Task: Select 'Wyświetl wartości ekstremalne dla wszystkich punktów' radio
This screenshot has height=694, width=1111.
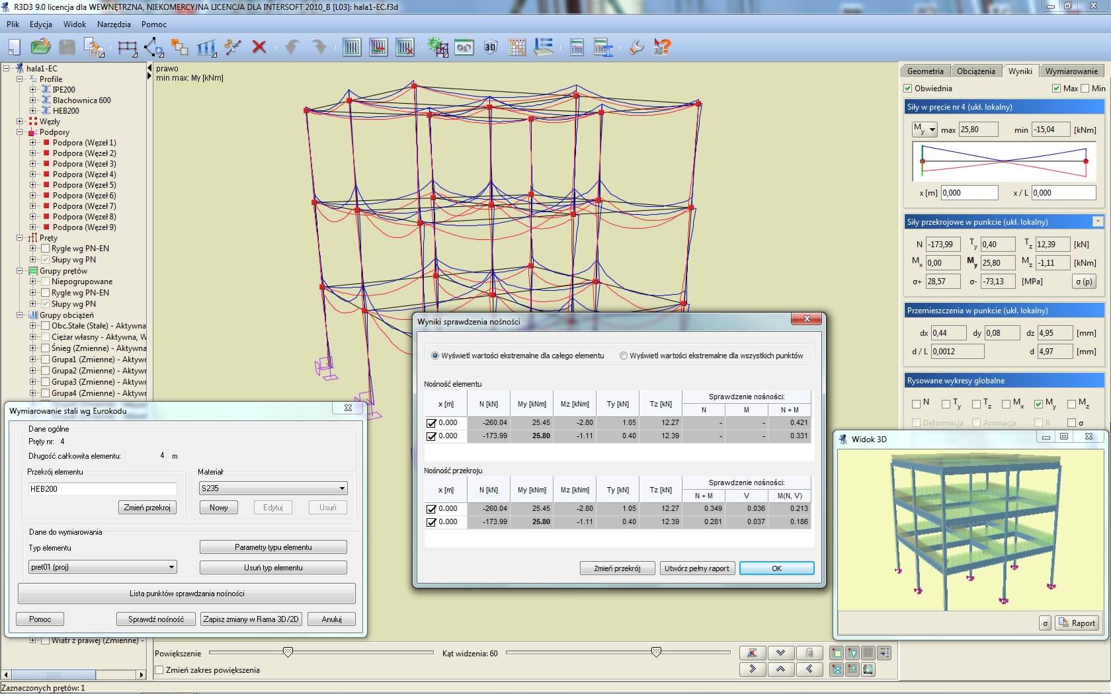Action: coord(624,356)
